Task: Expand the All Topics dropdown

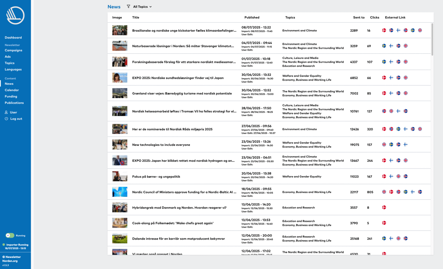Action: click(x=142, y=7)
